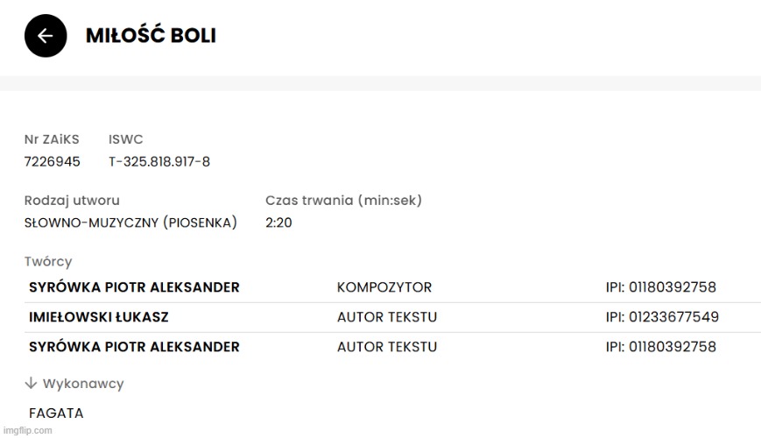Image resolution: width=761 pixels, height=438 pixels.
Task: Click the black back arrow button
Action: [x=46, y=36]
